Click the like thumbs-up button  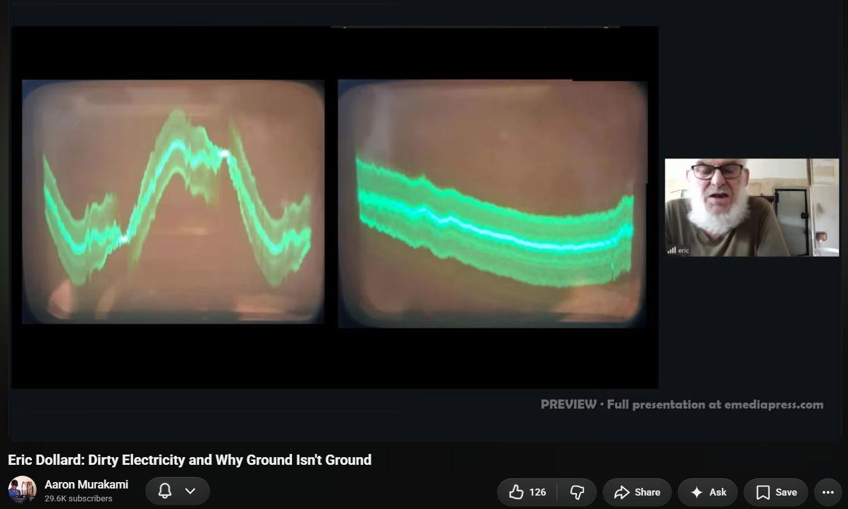point(527,492)
